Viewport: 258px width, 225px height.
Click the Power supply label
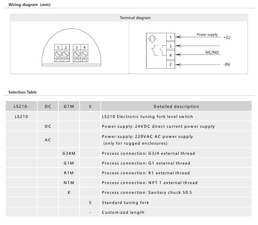[x=207, y=35]
